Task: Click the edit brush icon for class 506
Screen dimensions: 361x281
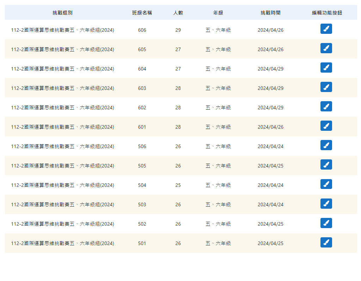Action: click(x=326, y=145)
